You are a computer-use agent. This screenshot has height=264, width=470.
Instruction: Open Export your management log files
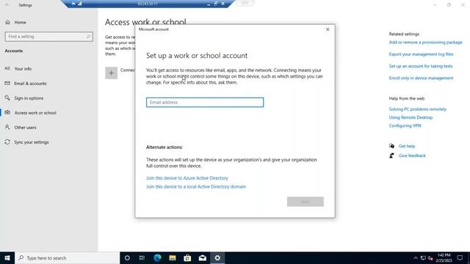421,54
